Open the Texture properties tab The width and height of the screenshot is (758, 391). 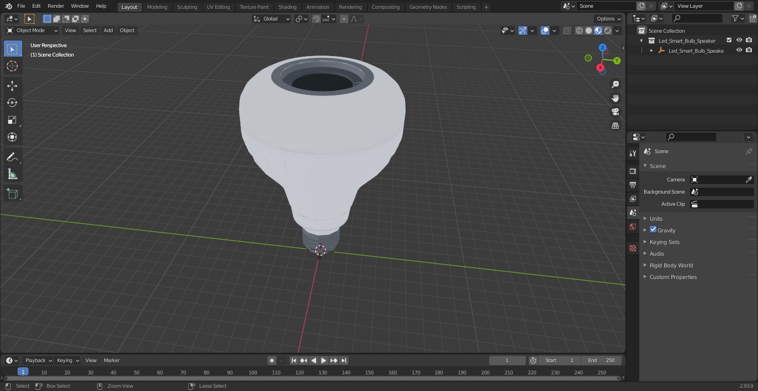633,248
